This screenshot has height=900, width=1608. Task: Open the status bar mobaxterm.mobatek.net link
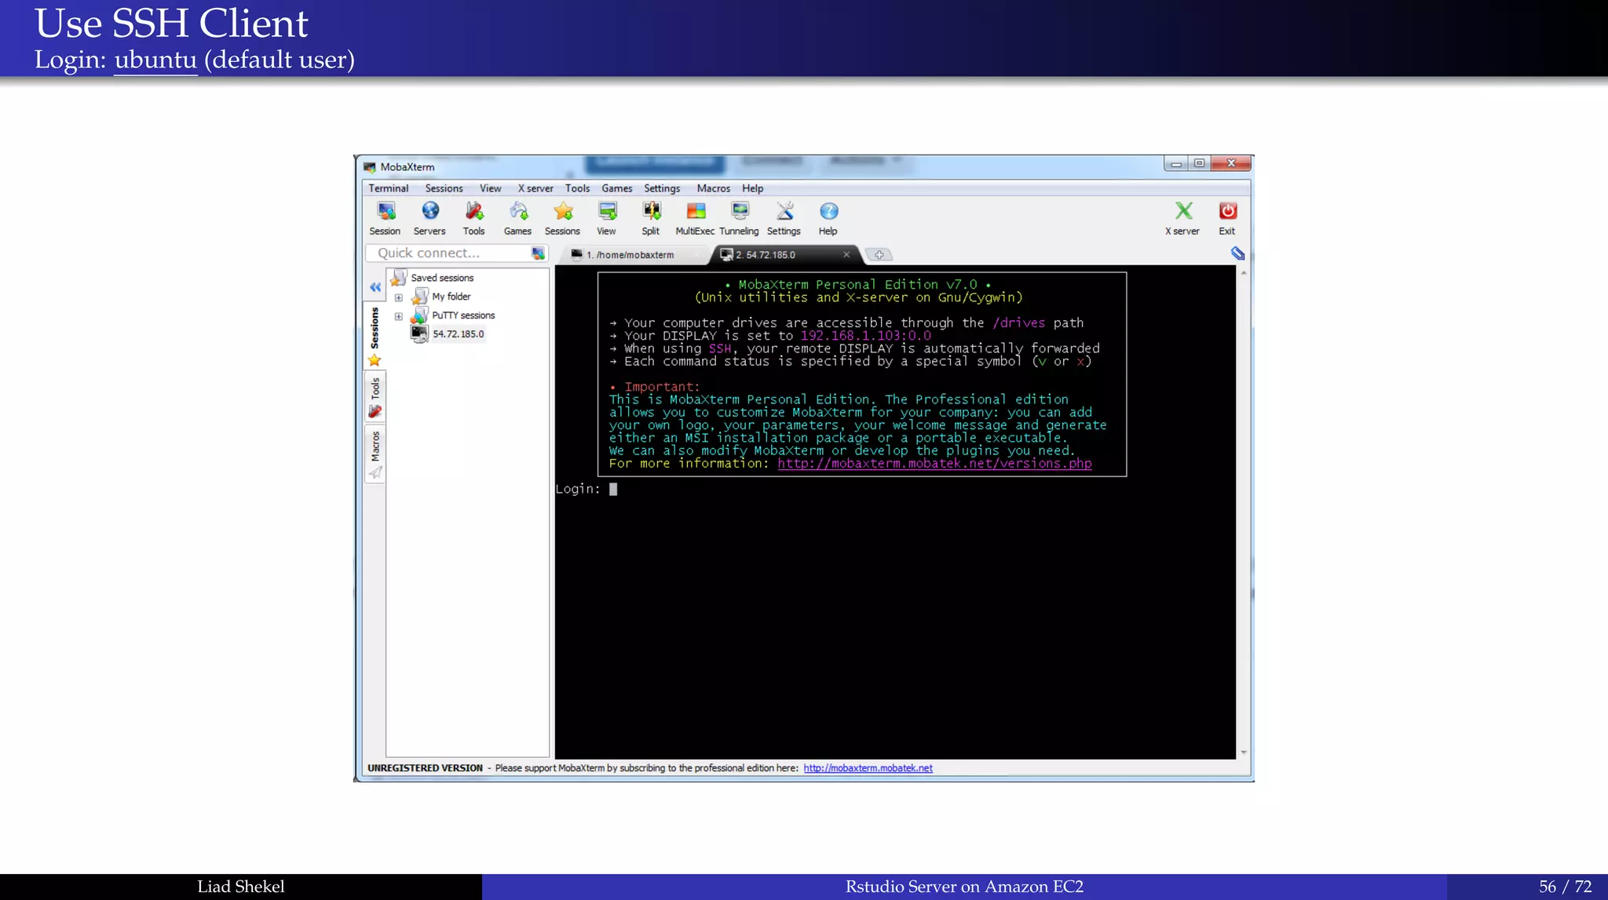(868, 768)
